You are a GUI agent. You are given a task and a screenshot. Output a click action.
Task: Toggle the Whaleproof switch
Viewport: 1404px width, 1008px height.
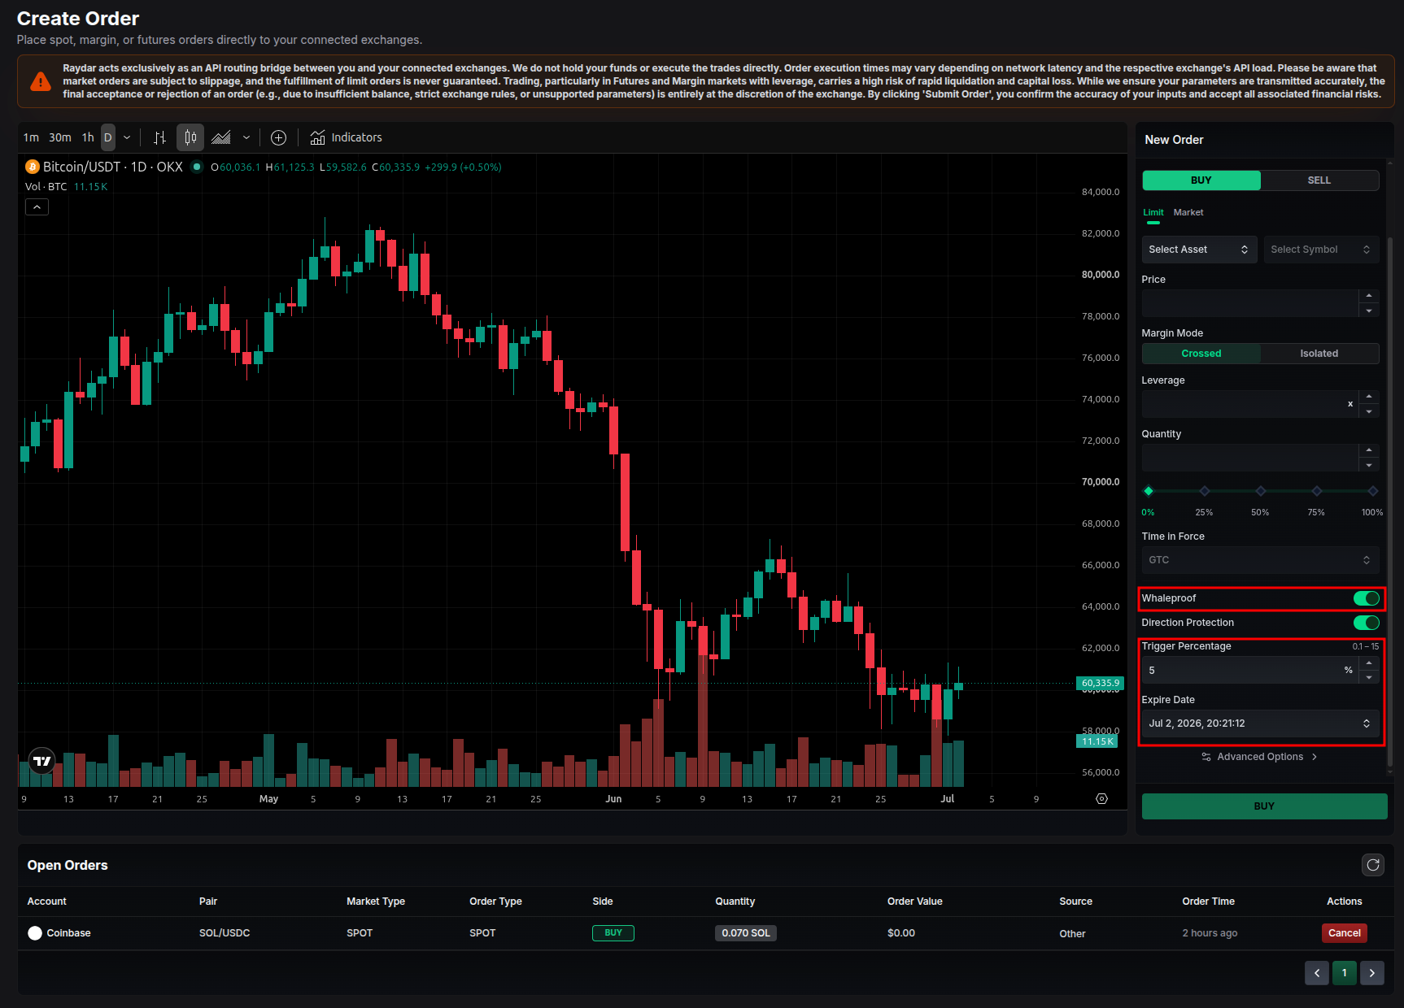point(1367,598)
